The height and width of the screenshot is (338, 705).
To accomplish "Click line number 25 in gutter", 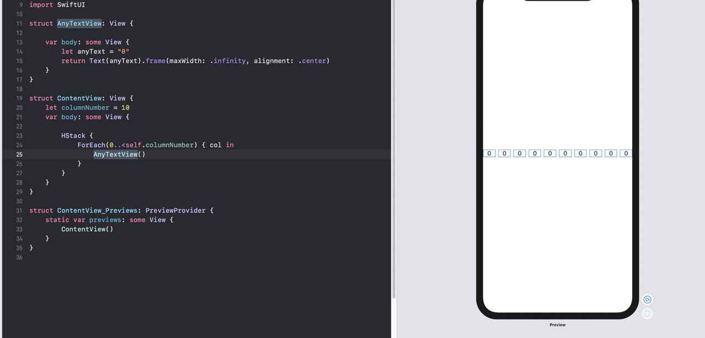I will 19,154.
